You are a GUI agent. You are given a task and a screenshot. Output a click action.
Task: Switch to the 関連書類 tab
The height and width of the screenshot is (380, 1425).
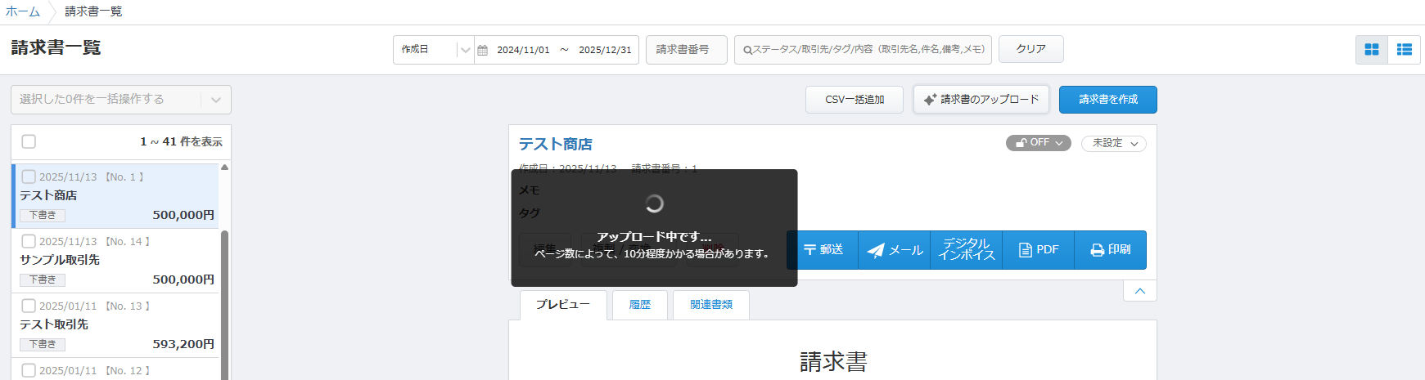[x=710, y=305]
